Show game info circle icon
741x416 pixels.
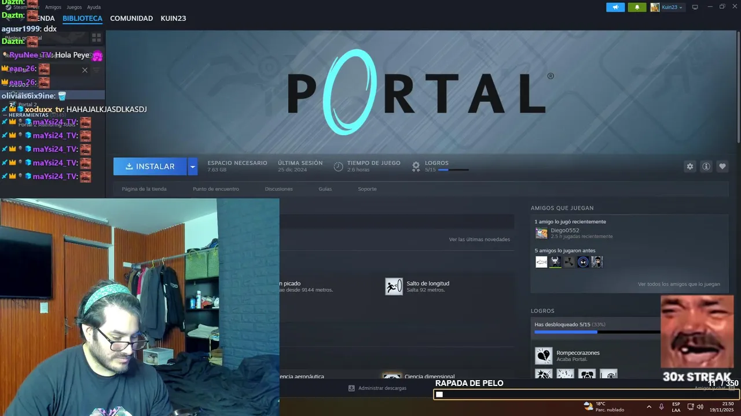click(x=706, y=166)
